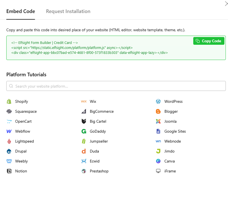Copy the embed code with Copy Code button
228x205 pixels.
point(209,41)
